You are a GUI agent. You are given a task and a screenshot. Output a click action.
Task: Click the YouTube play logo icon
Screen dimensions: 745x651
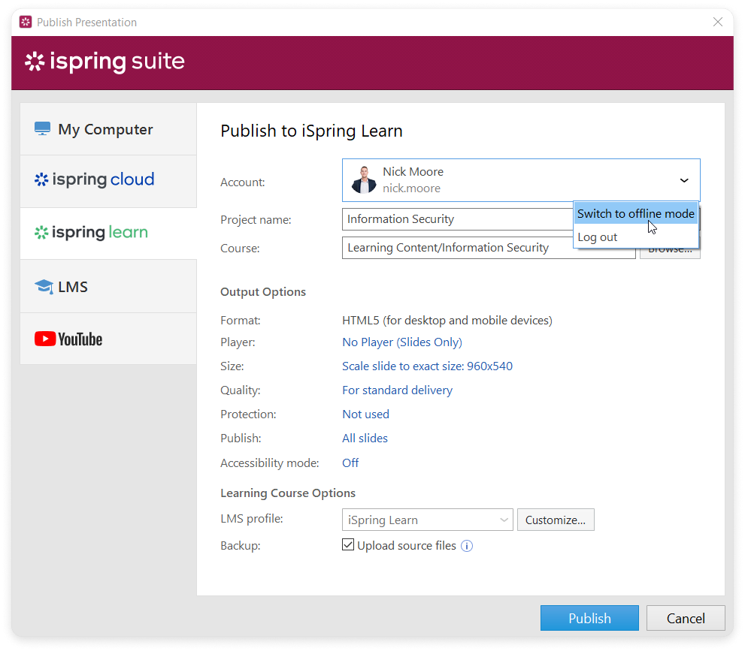(x=45, y=339)
